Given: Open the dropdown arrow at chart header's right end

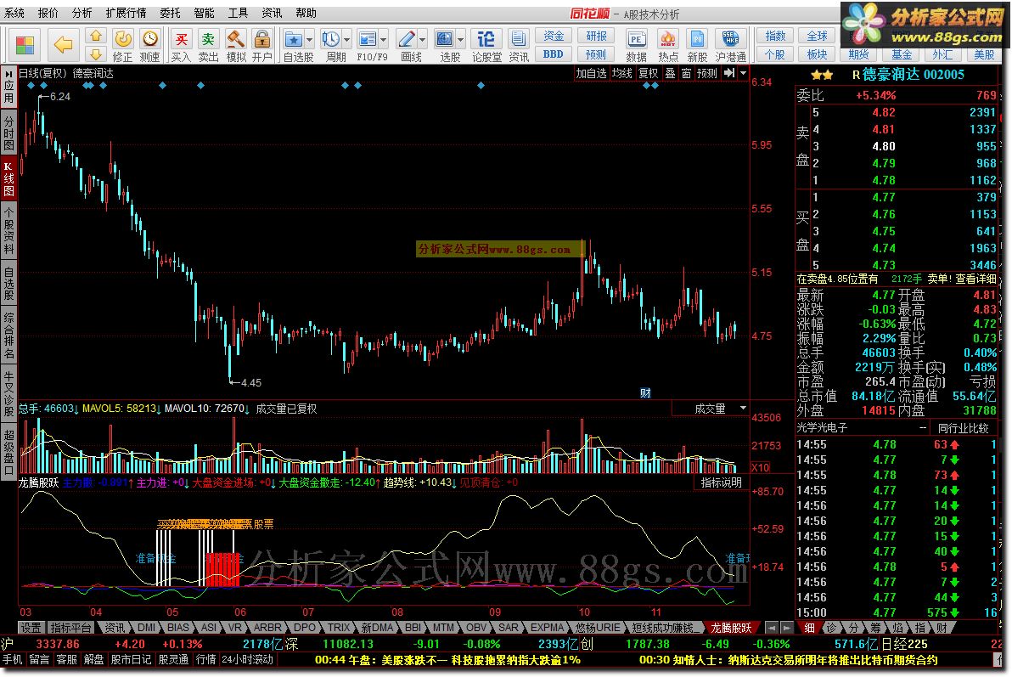Looking at the screenshot, I should [744, 73].
